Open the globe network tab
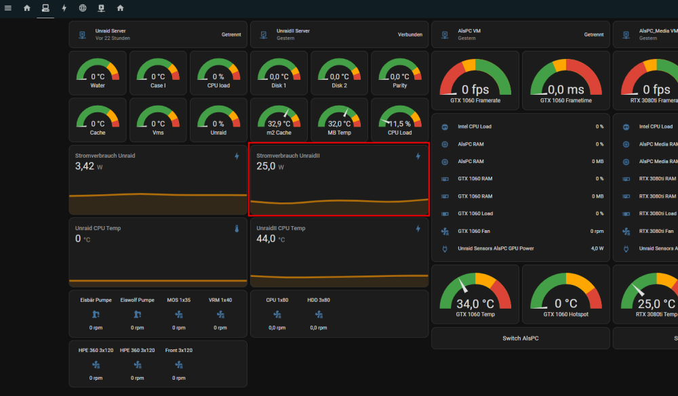The image size is (678, 396). pyautogui.click(x=83, y=8)
